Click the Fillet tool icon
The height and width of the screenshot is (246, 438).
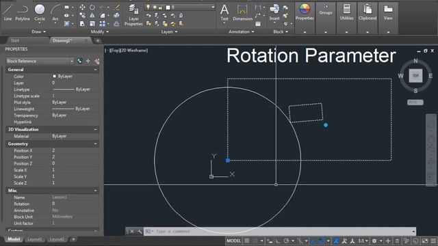click(103, 16)
